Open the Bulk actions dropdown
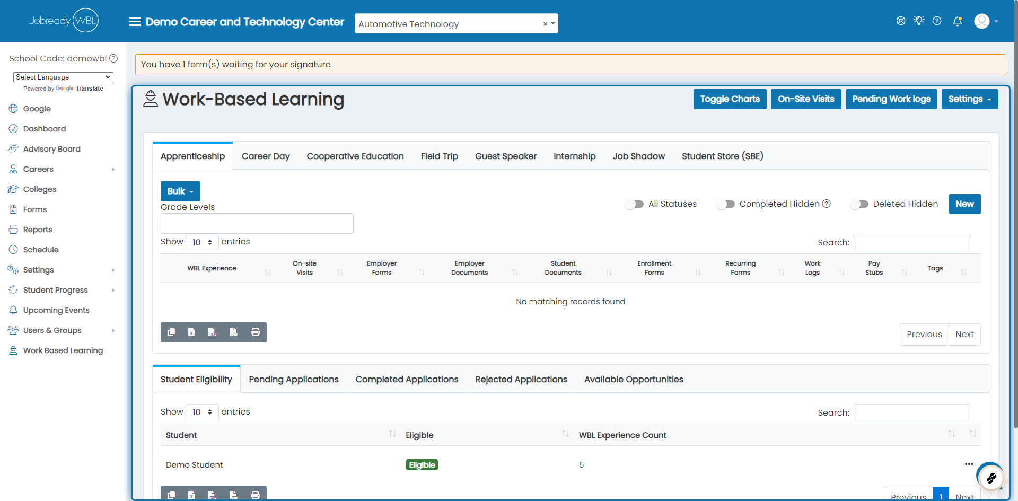The height and width of the screenshot is (501, 1018). (180, 191)
